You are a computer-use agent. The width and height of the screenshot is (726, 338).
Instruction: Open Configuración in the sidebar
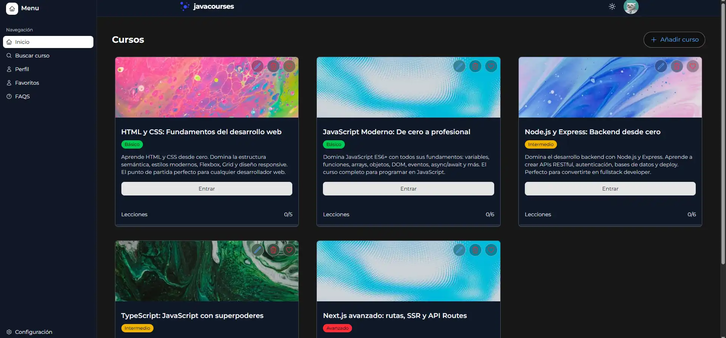[x=48, y=332]
